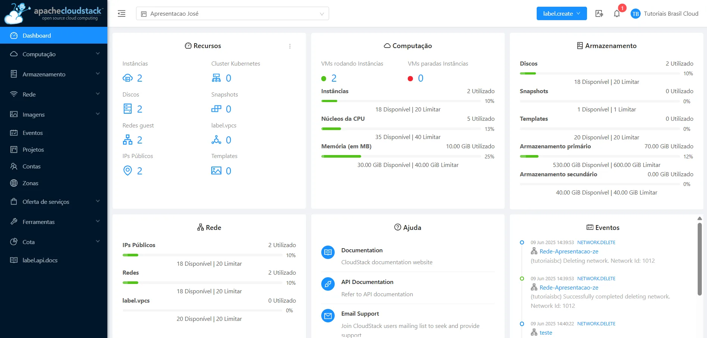Screen dimensions: 707x338
Task: Expand the Oferta de serviços menu
Action: click(54, 202)
